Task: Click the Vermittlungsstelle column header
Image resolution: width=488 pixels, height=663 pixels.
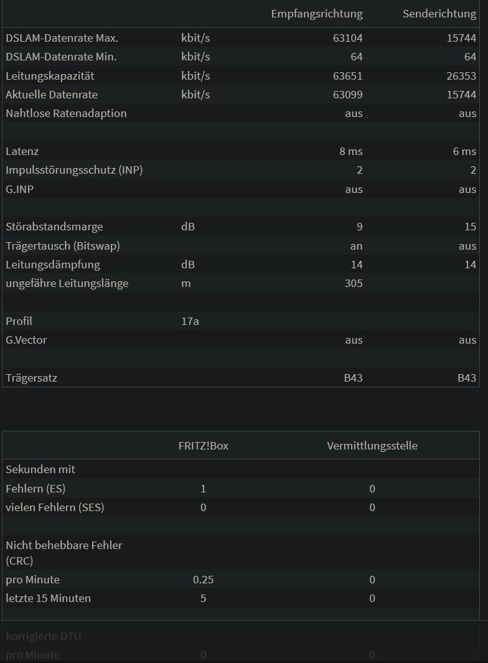Action: point(372,446)
